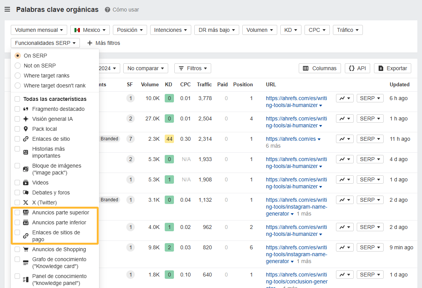Click the Videos play icon
Screen dimensions: 422x288
(x=26, y=183)
